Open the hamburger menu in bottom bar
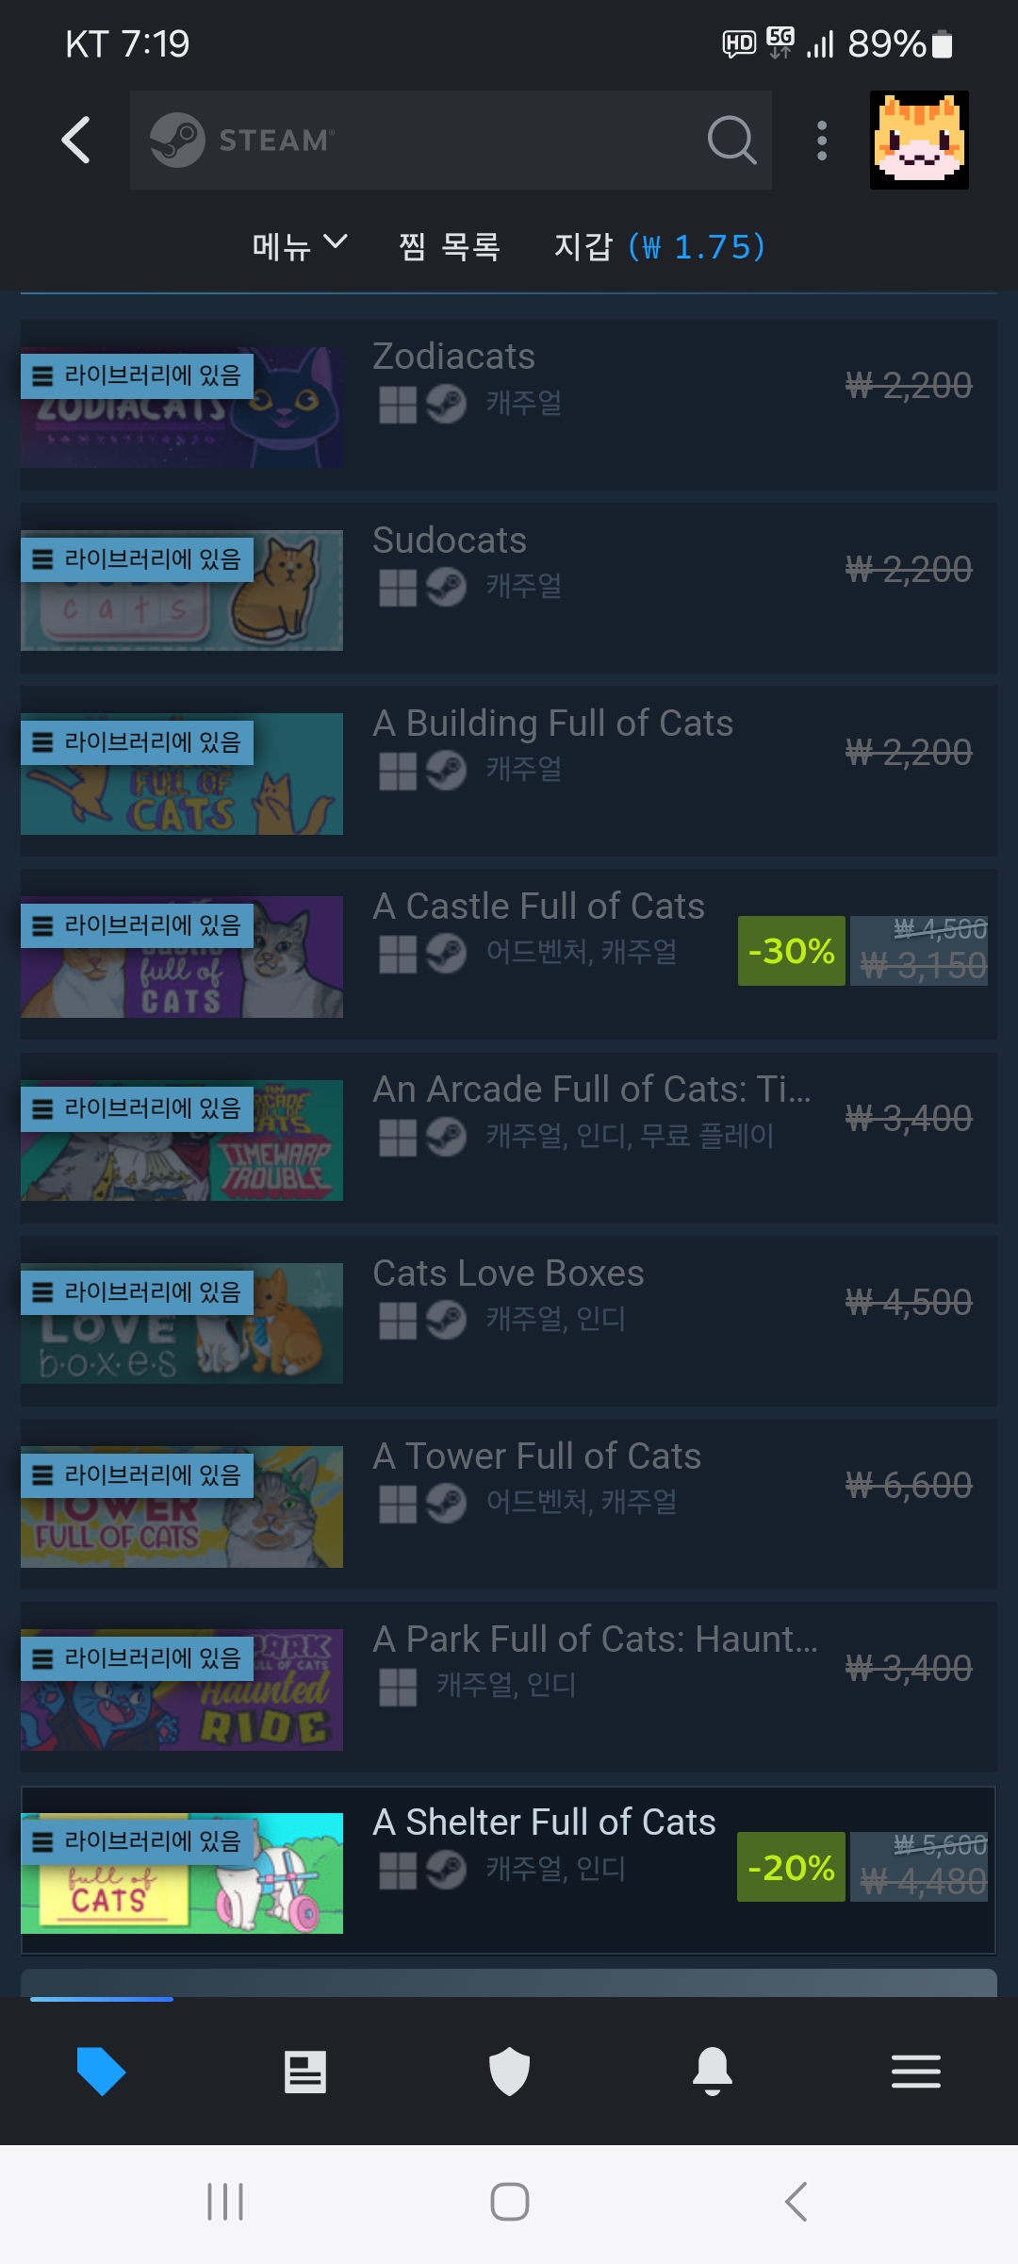 point(916,2072)
